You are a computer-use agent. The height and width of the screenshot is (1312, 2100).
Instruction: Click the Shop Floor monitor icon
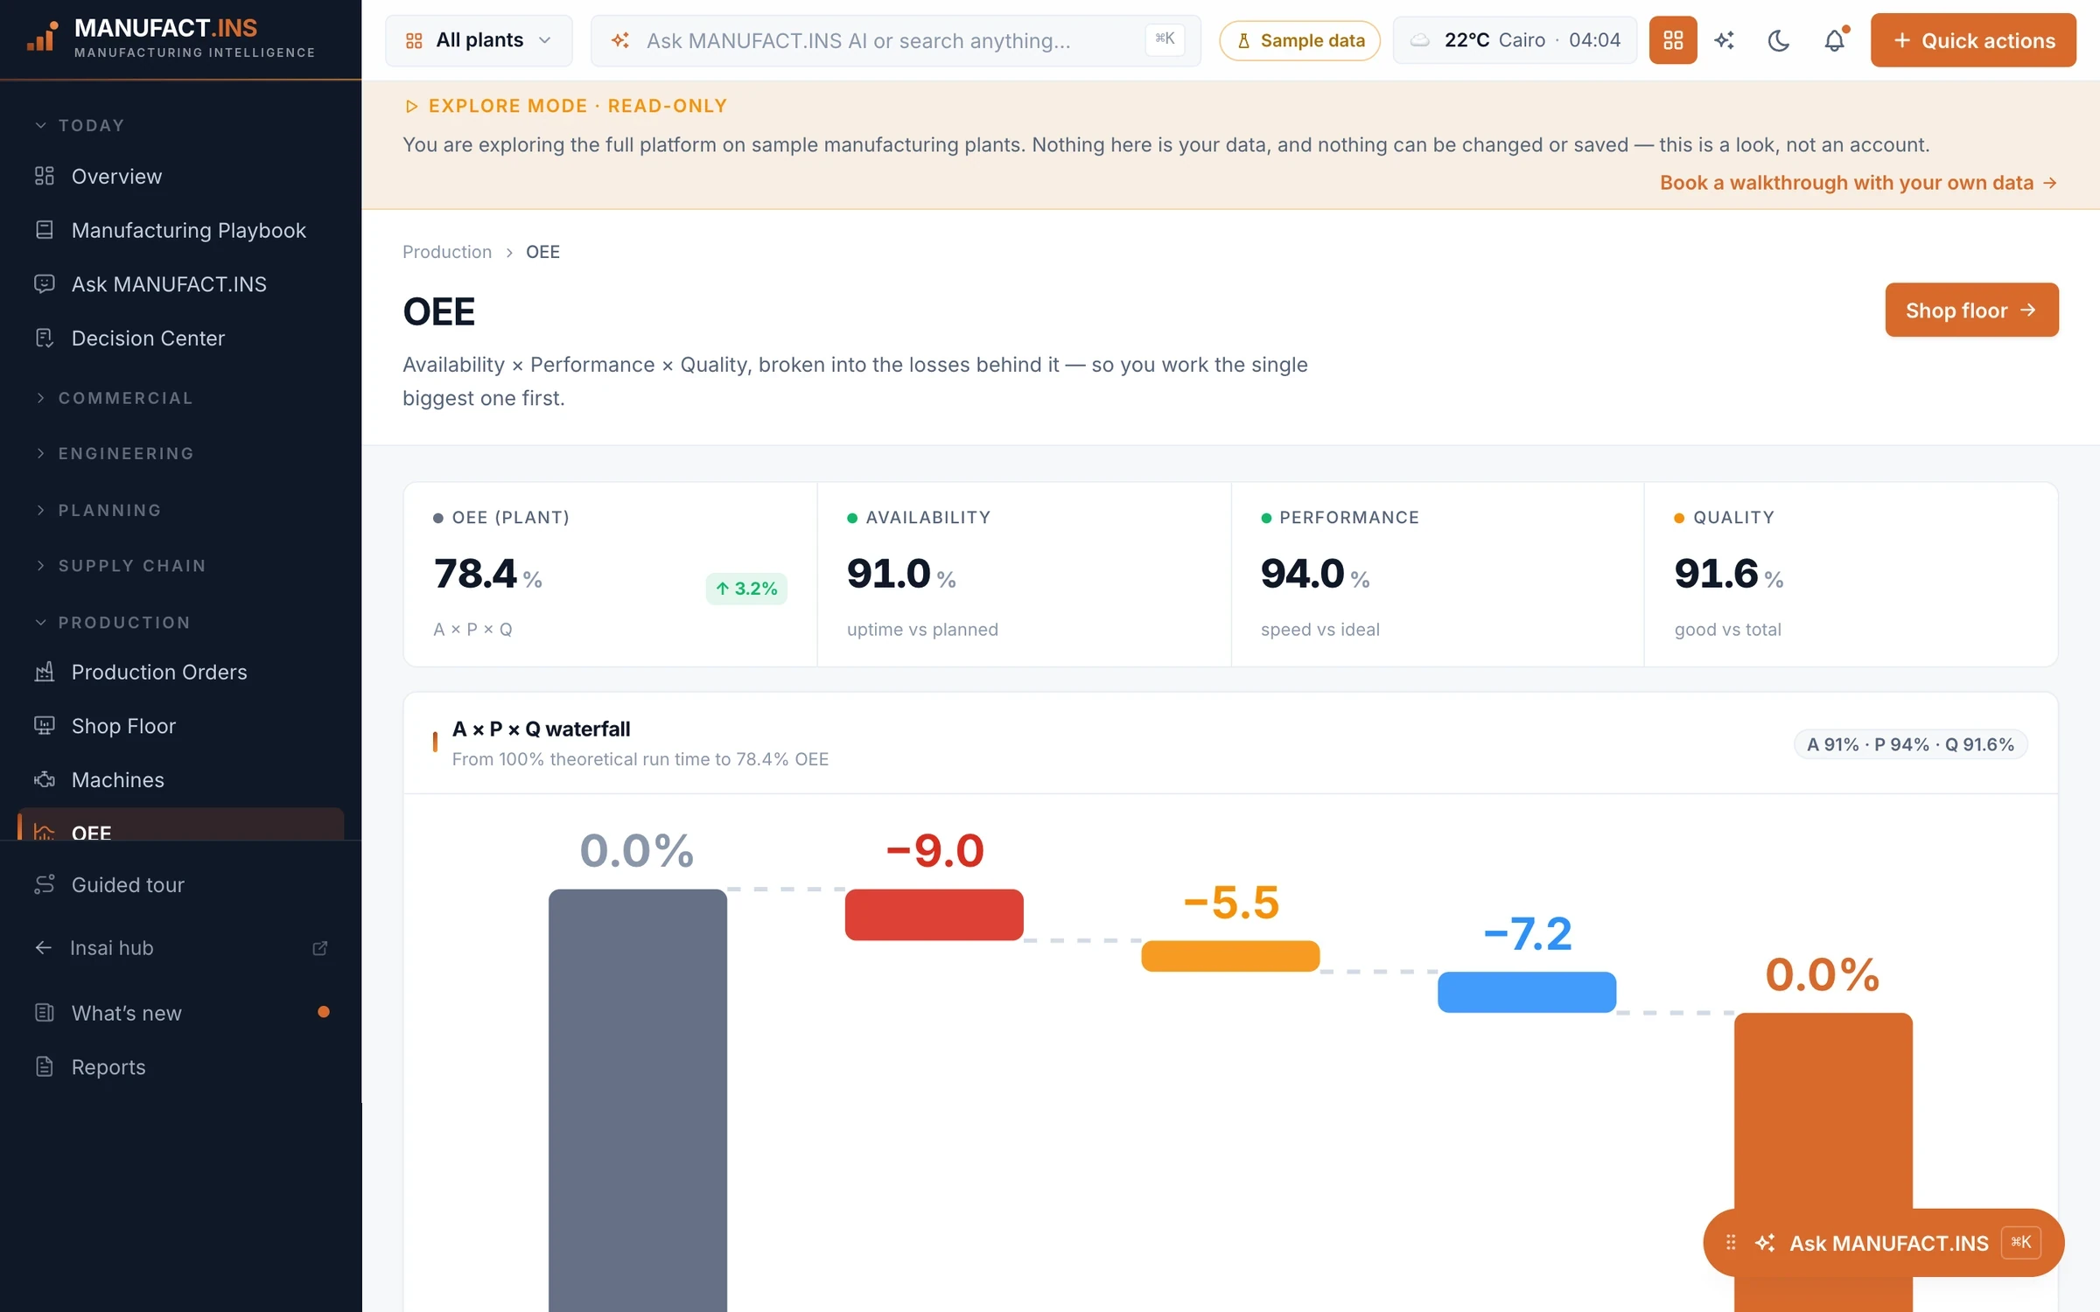pos(45,726)
